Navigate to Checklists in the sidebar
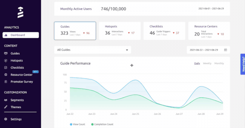245x128 pixels. click(x=17, y=67)
